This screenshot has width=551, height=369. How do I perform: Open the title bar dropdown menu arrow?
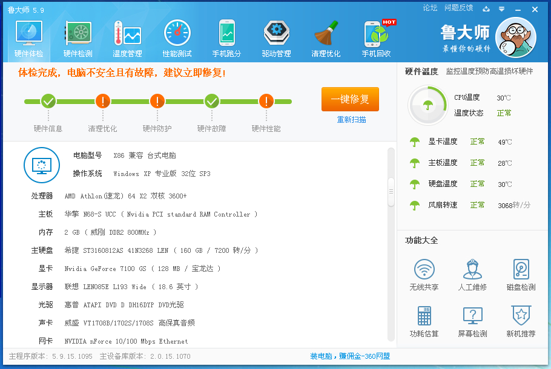(x=502, y=9)
